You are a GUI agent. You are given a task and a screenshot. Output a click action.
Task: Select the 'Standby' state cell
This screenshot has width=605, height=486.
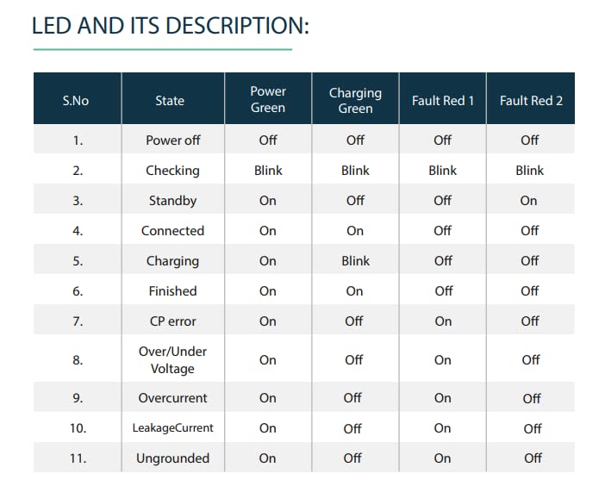172,201
